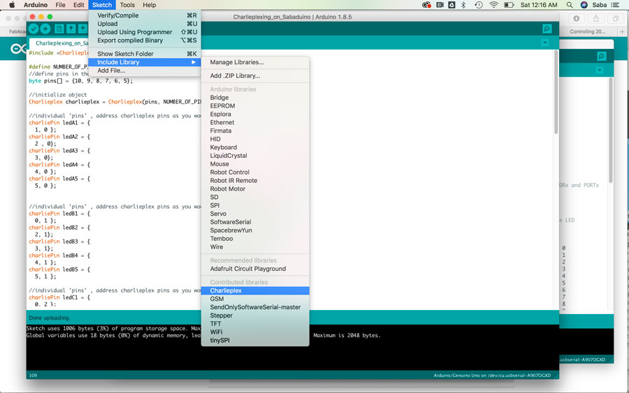This screenshot has width=629, height=393.
Task: Click Saba user name in menu bar
Action: coord(600,5)
